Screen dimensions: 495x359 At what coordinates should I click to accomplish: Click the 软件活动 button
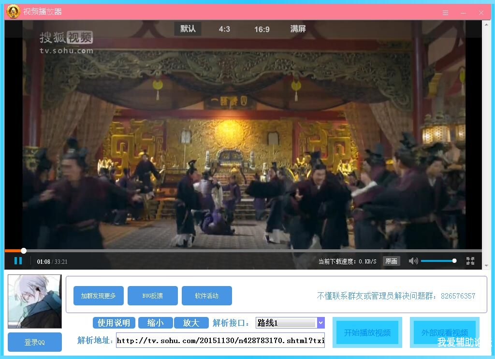point(207,296)
